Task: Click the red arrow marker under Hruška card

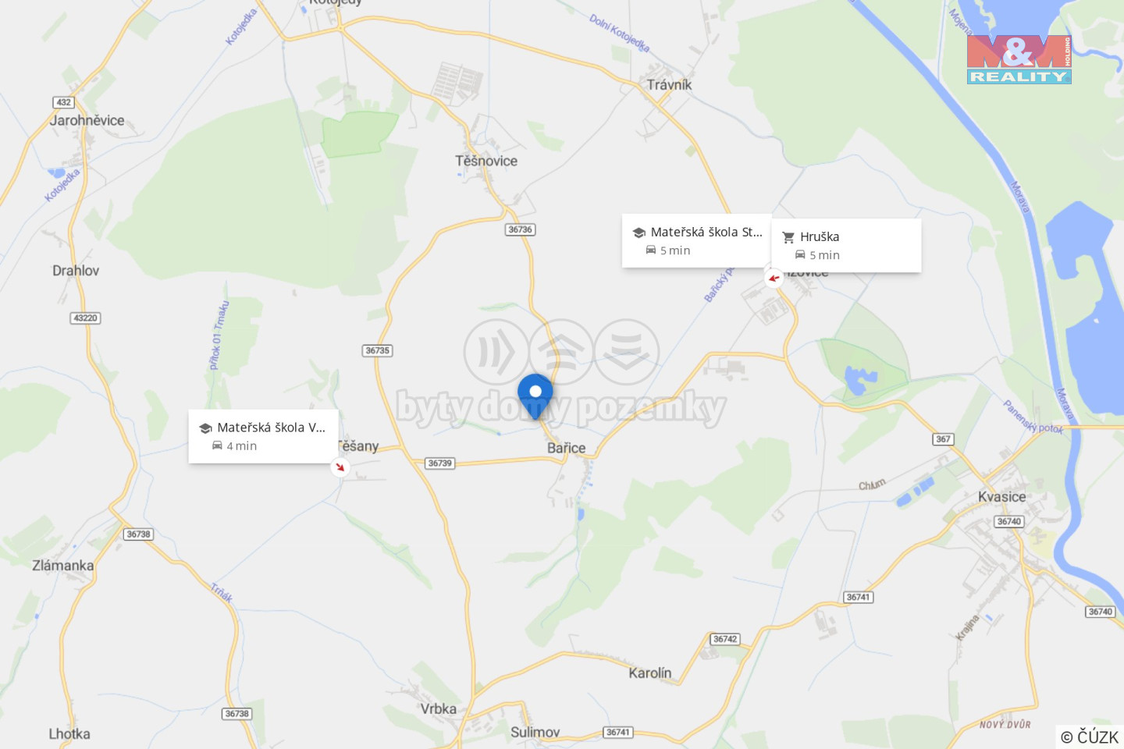Action: (x=774, y=278)
